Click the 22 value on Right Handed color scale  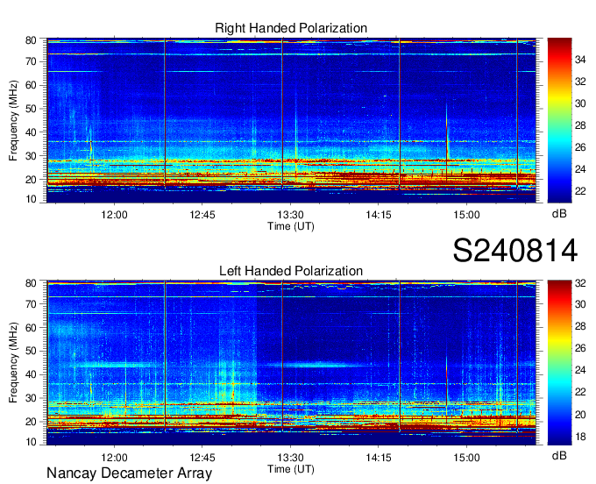[580, 191]
